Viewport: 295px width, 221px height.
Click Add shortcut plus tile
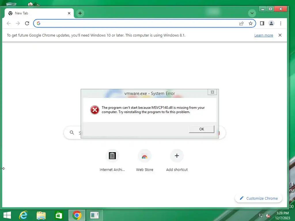(177, 156)
